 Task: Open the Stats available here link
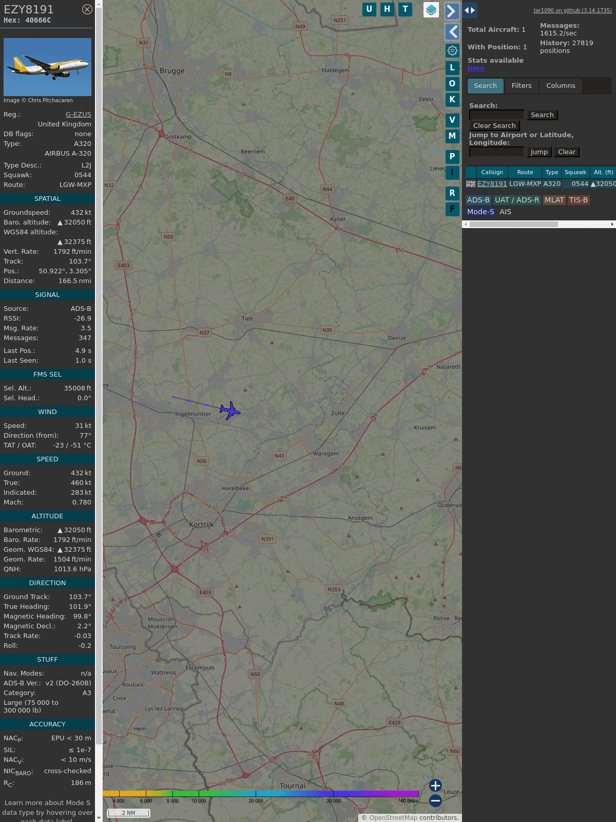point(476,68)
